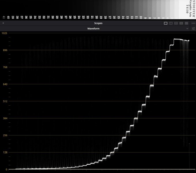Open the waveform settings sliders icon
This screenshot has height=173, width=196.
coord(193,28)
